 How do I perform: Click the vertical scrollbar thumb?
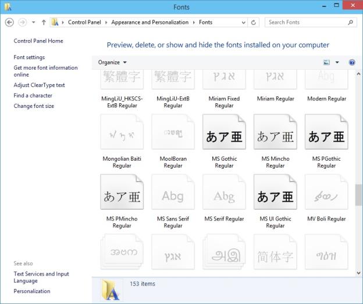pos(358,195)
